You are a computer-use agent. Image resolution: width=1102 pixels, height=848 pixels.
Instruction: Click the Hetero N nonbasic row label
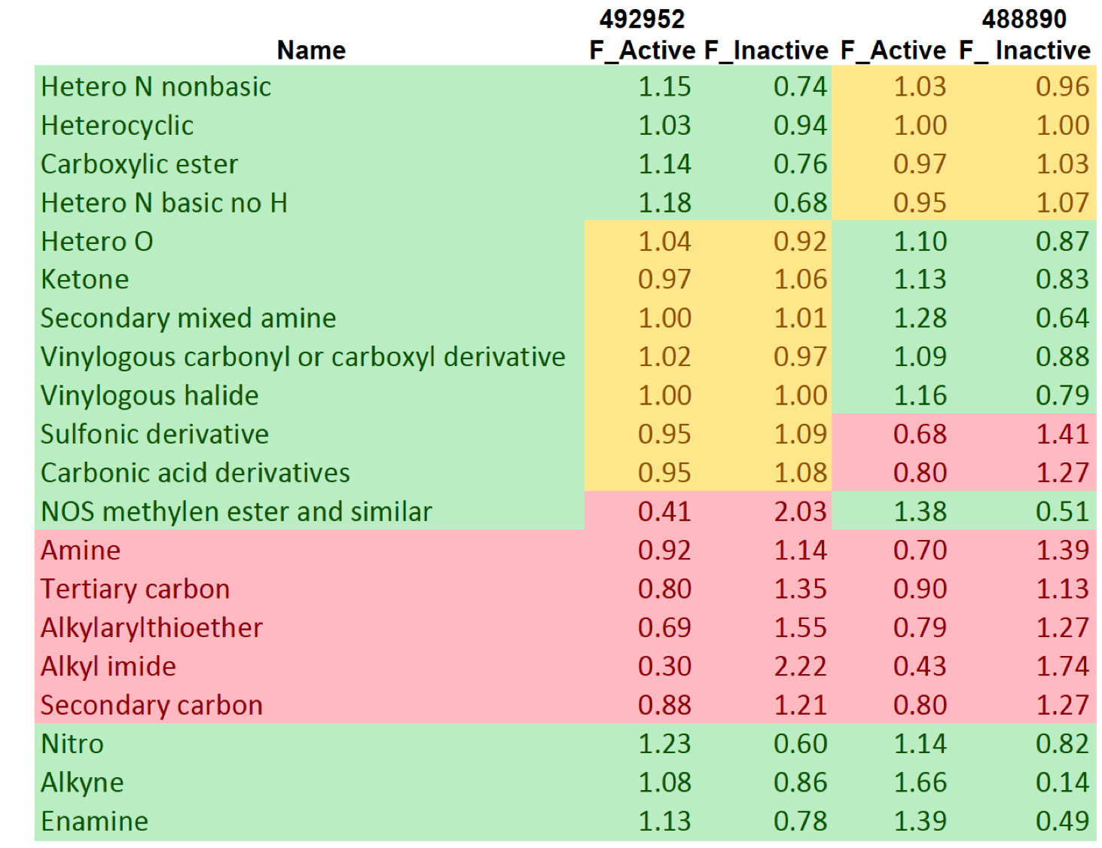click(156, 87)
